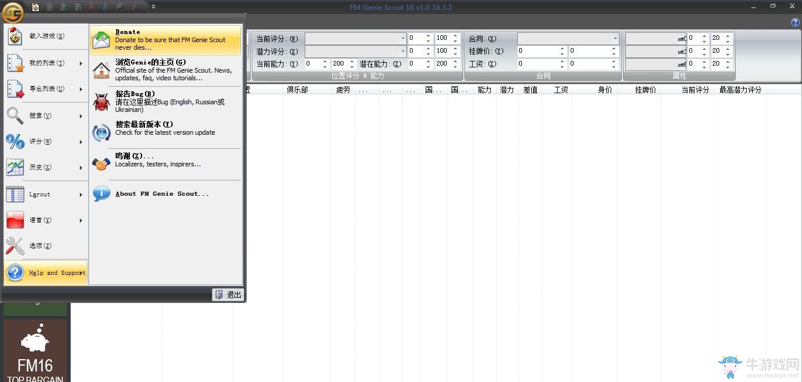802x382 pixels.
Task: Click 工资 minimum value field
Action: tap(542, 64)
